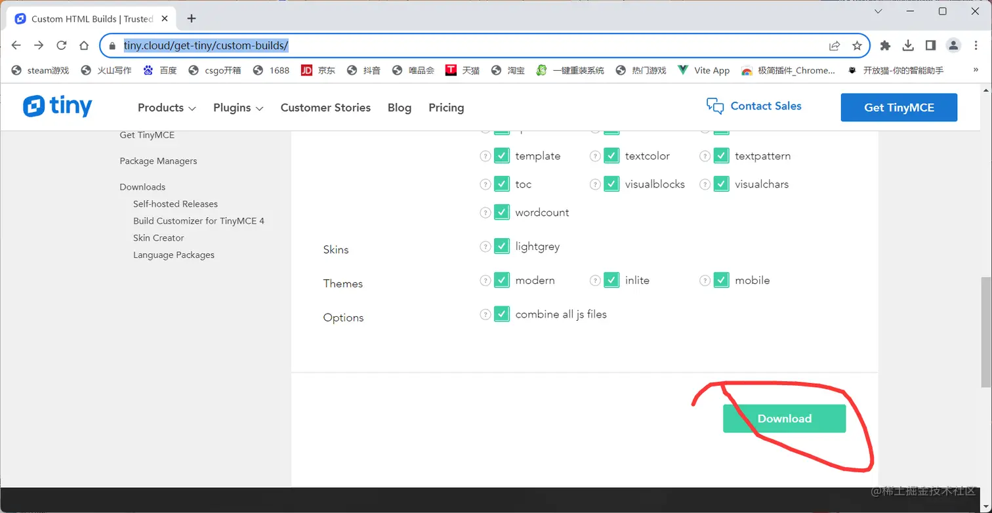Screen dimensions: 992x513
Task: Show the browser downloads list
Action: pyautogui.click(x=908, y=45)
